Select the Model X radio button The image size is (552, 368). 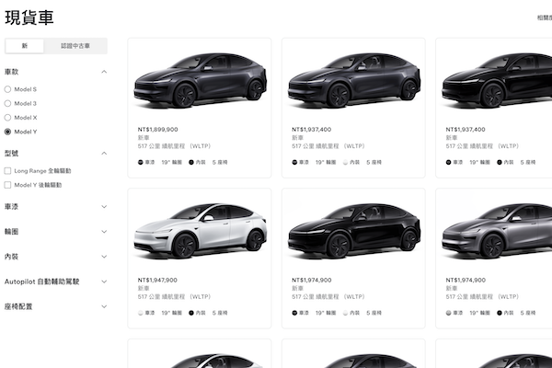click(x=7, y=118)
